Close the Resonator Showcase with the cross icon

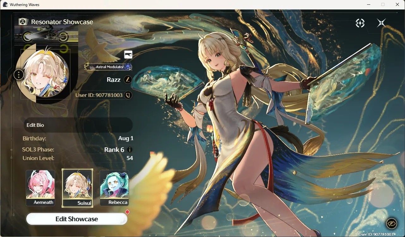[381, 23]
